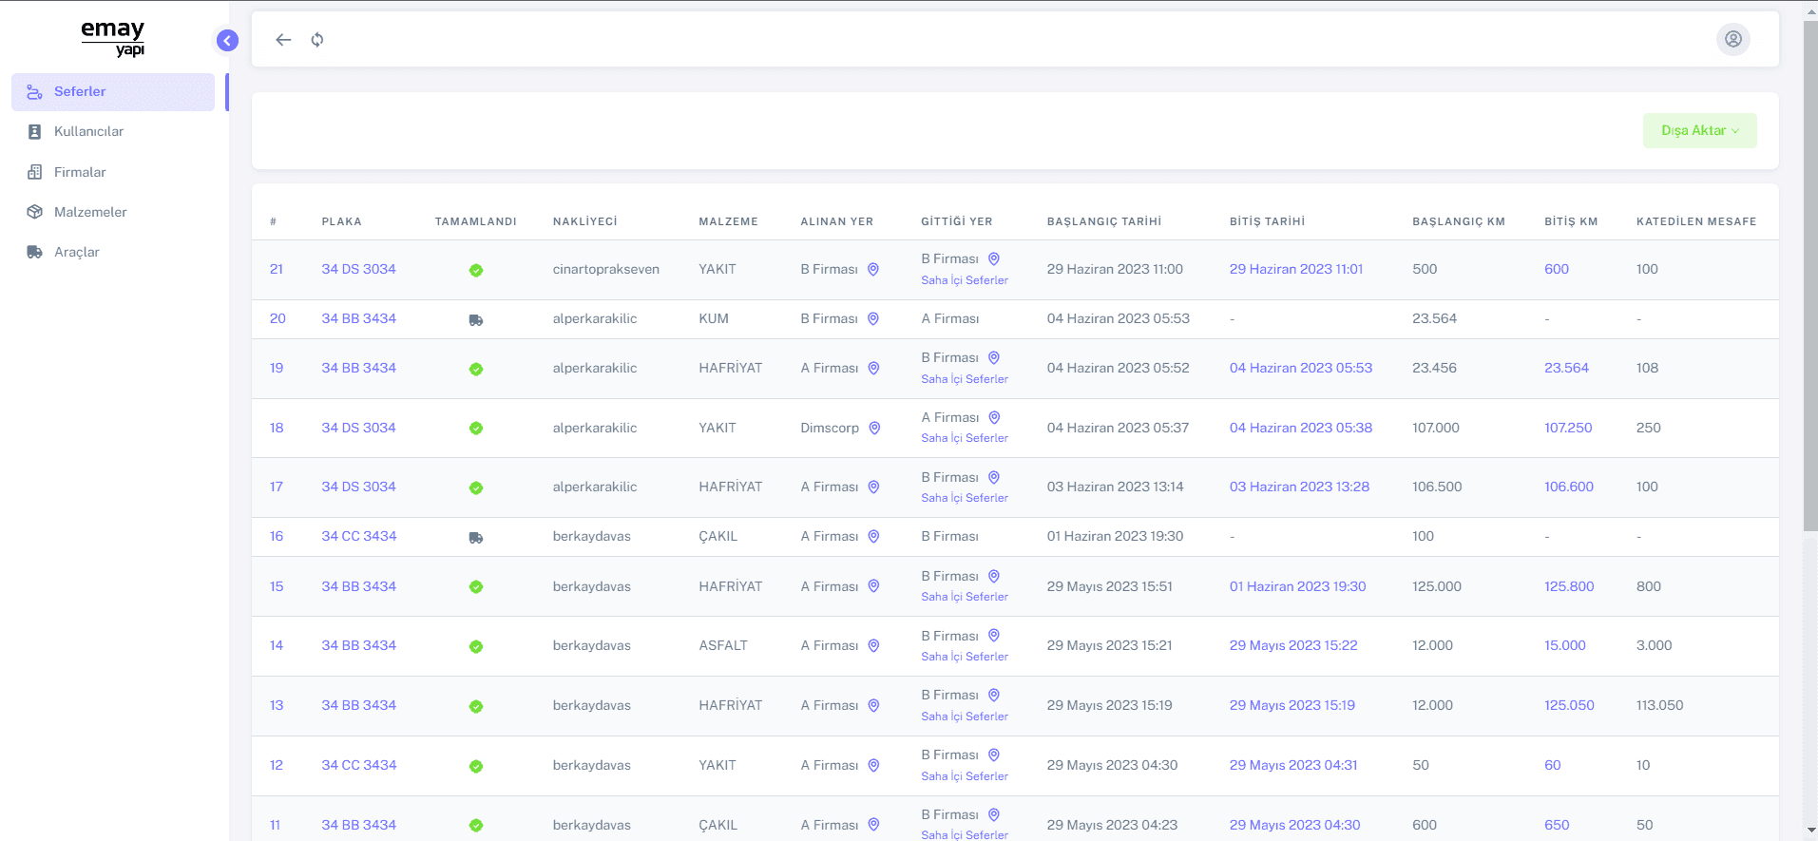Screen dimensions: 1818x841
Task: Click green completed check in row 18
Action: click(476, 429)
